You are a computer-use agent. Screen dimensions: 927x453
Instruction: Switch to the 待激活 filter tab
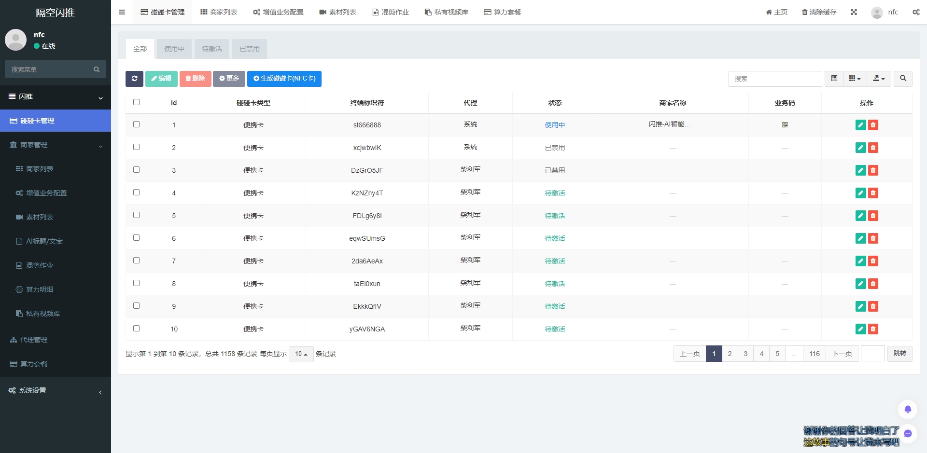point(212,49)
